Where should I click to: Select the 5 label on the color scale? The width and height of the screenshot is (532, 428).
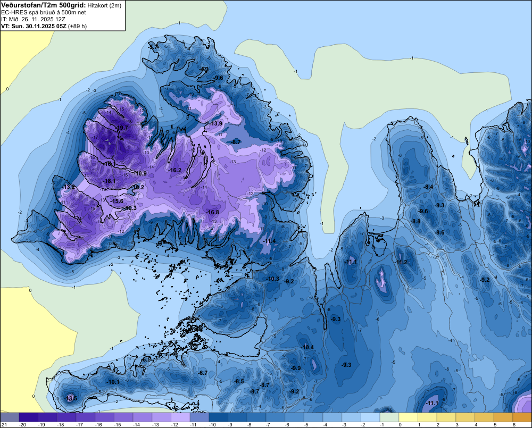495,425
